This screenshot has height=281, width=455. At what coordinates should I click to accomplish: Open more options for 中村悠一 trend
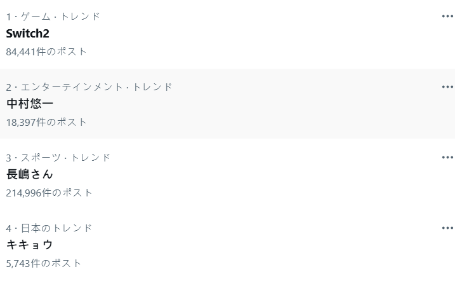coord(447,87)
